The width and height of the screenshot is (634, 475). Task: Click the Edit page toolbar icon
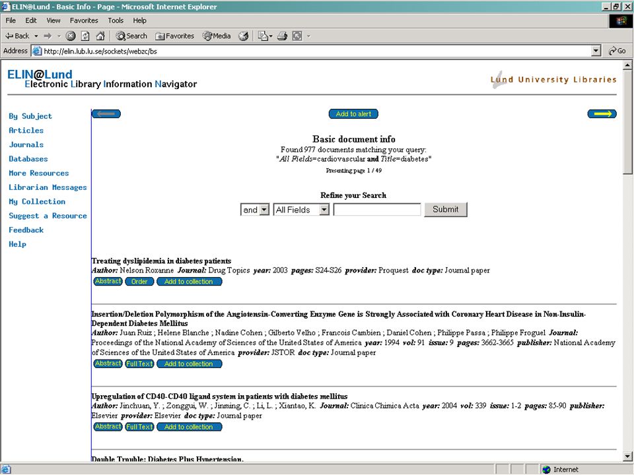point(297,36)
